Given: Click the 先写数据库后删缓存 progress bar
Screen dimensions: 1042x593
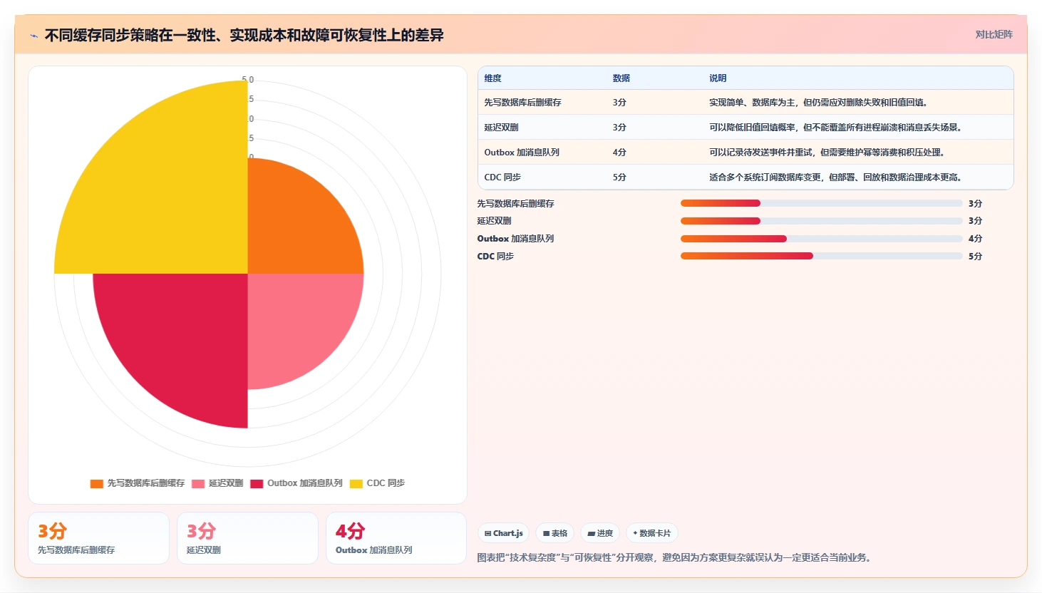Looking at the screenshot, I should click(x=821, y=203).
